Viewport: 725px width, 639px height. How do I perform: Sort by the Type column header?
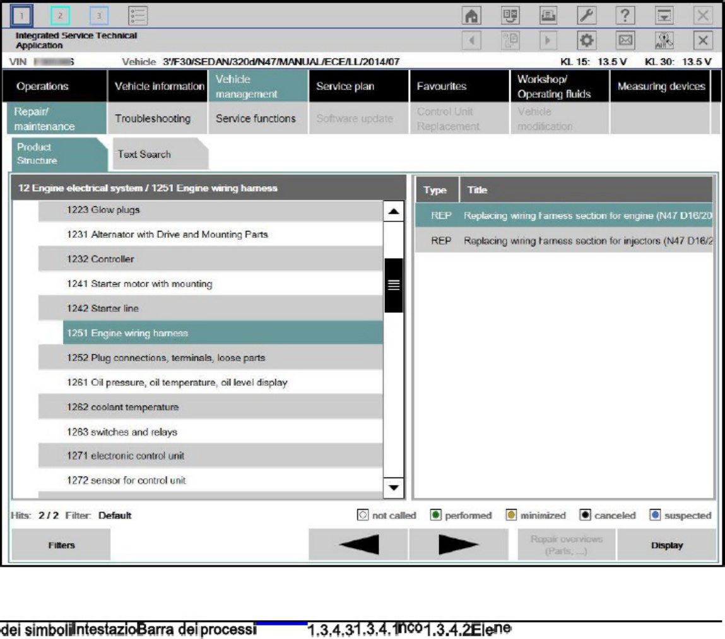(x=437, y=190)
